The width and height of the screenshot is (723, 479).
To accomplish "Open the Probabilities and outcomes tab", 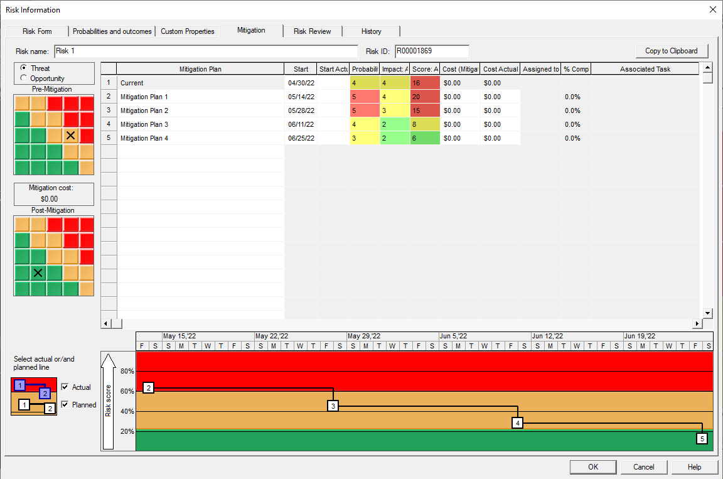I will (112, 31).
